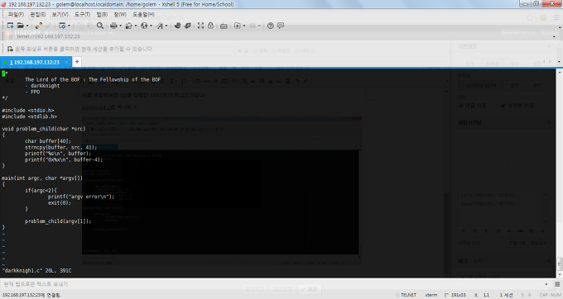Image resolution: width=563 pixels, height=299 pixels.
Task: Expand the new tab group dropdown arrow
Action: pos(243,26)
